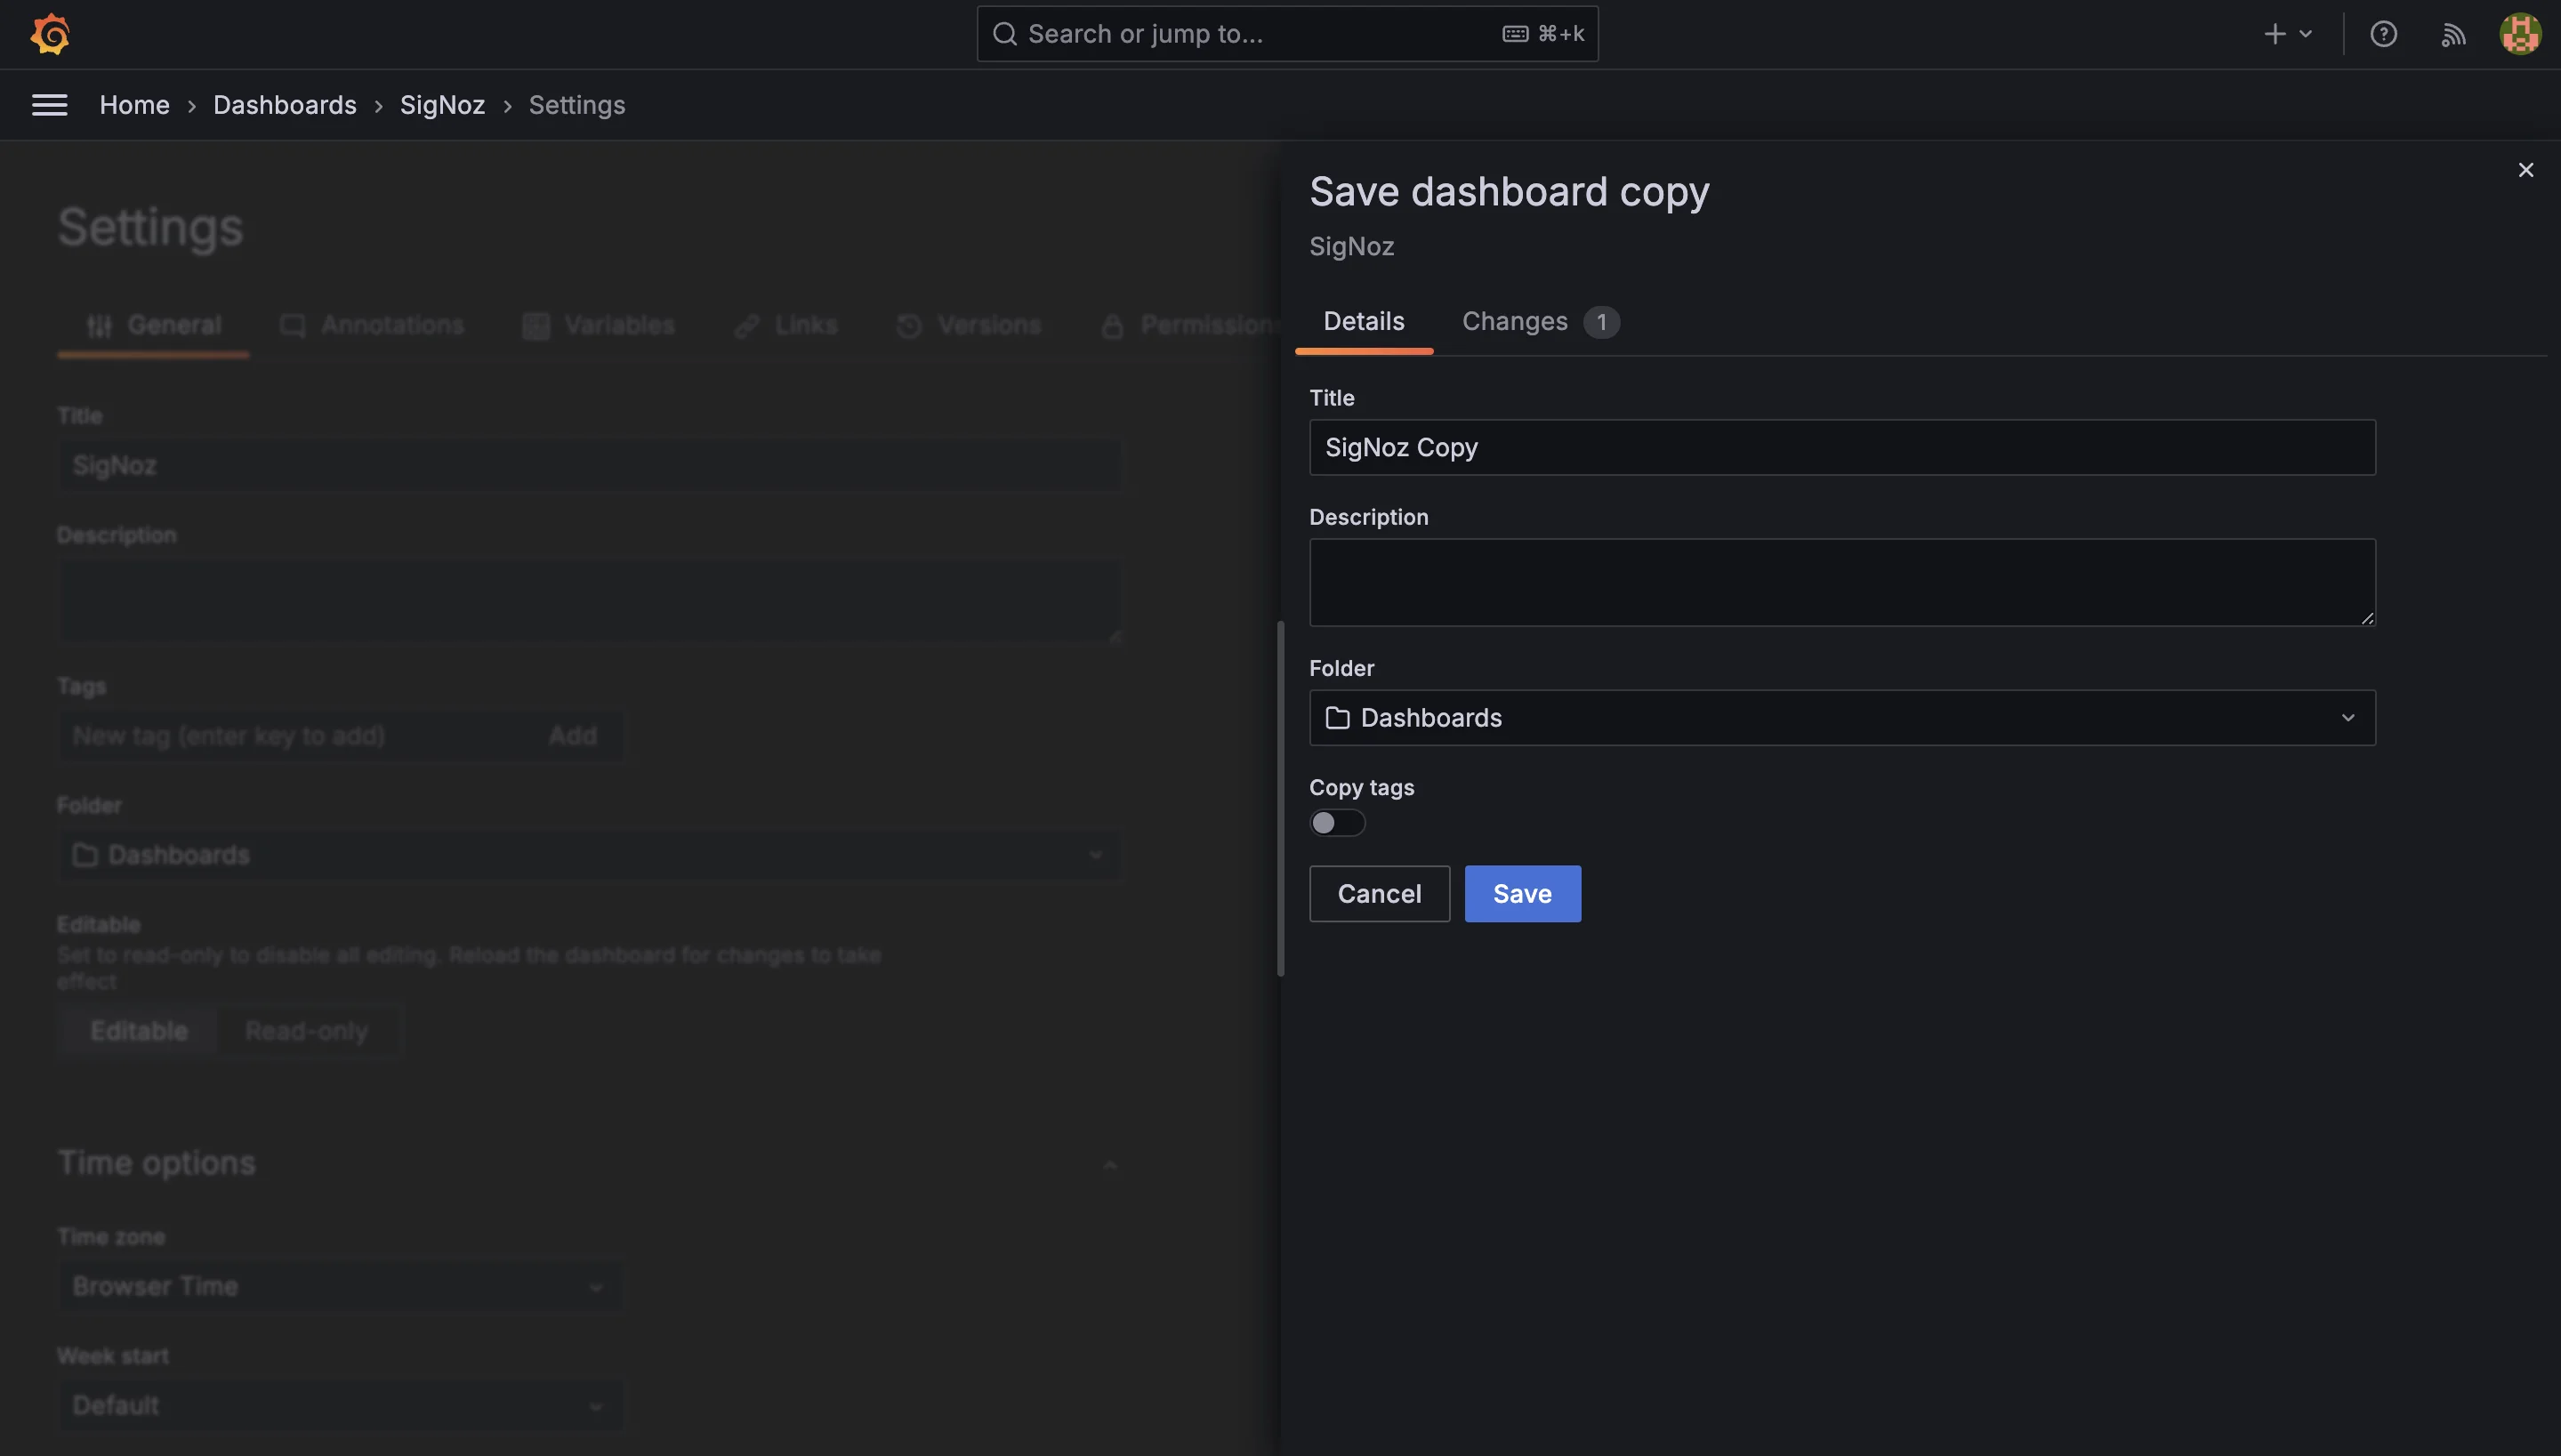Open the user profile avatar
The height and width of the screenshot is (1456, 2561).
(x=2520, y=34)
